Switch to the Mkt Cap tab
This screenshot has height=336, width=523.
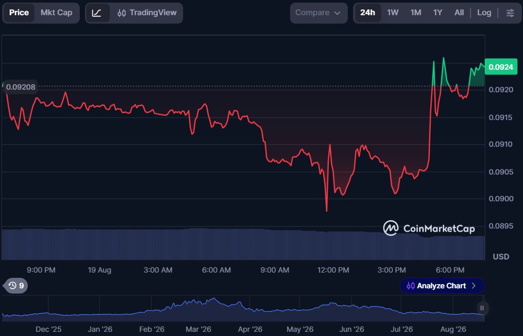pyautogui.click(x=56, y=13)
